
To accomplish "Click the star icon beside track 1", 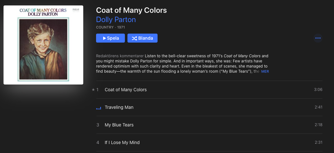I will [93, 90].
